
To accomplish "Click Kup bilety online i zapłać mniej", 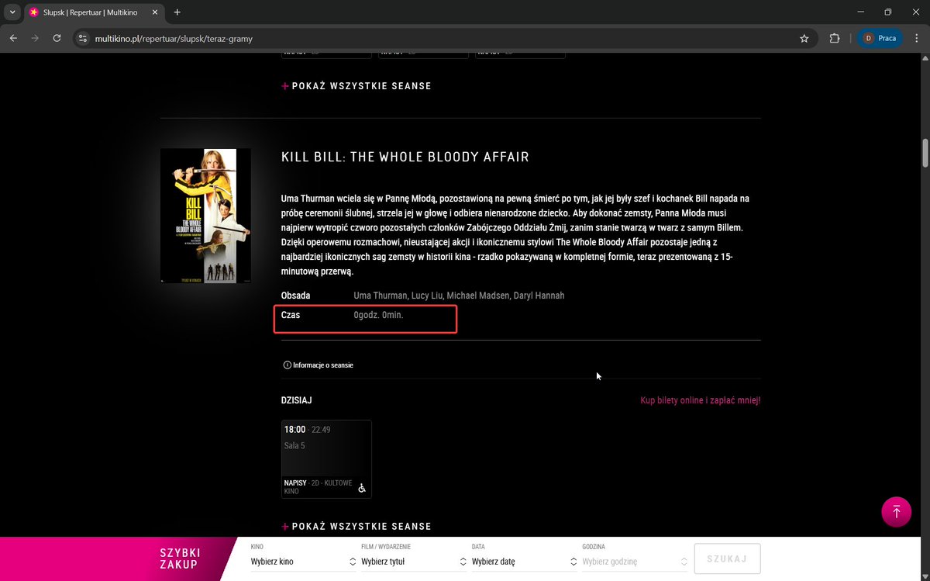I will click(x=701, y=400).
